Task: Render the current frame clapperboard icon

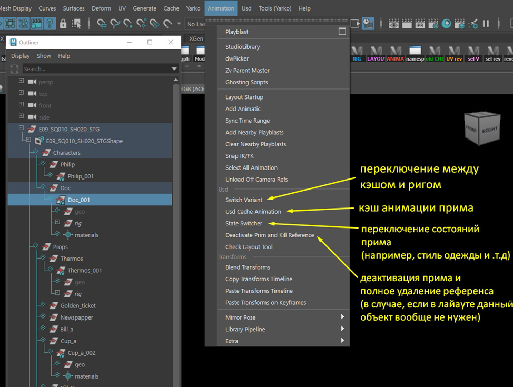Action: coord(407,24)
